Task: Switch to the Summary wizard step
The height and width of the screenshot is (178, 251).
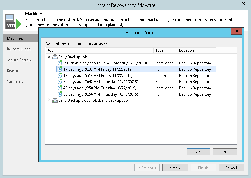Action: point(15,81)
